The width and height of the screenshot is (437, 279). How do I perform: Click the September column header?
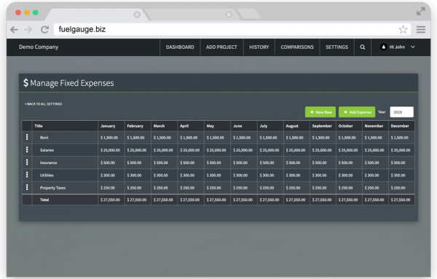(x=323, y=126)
